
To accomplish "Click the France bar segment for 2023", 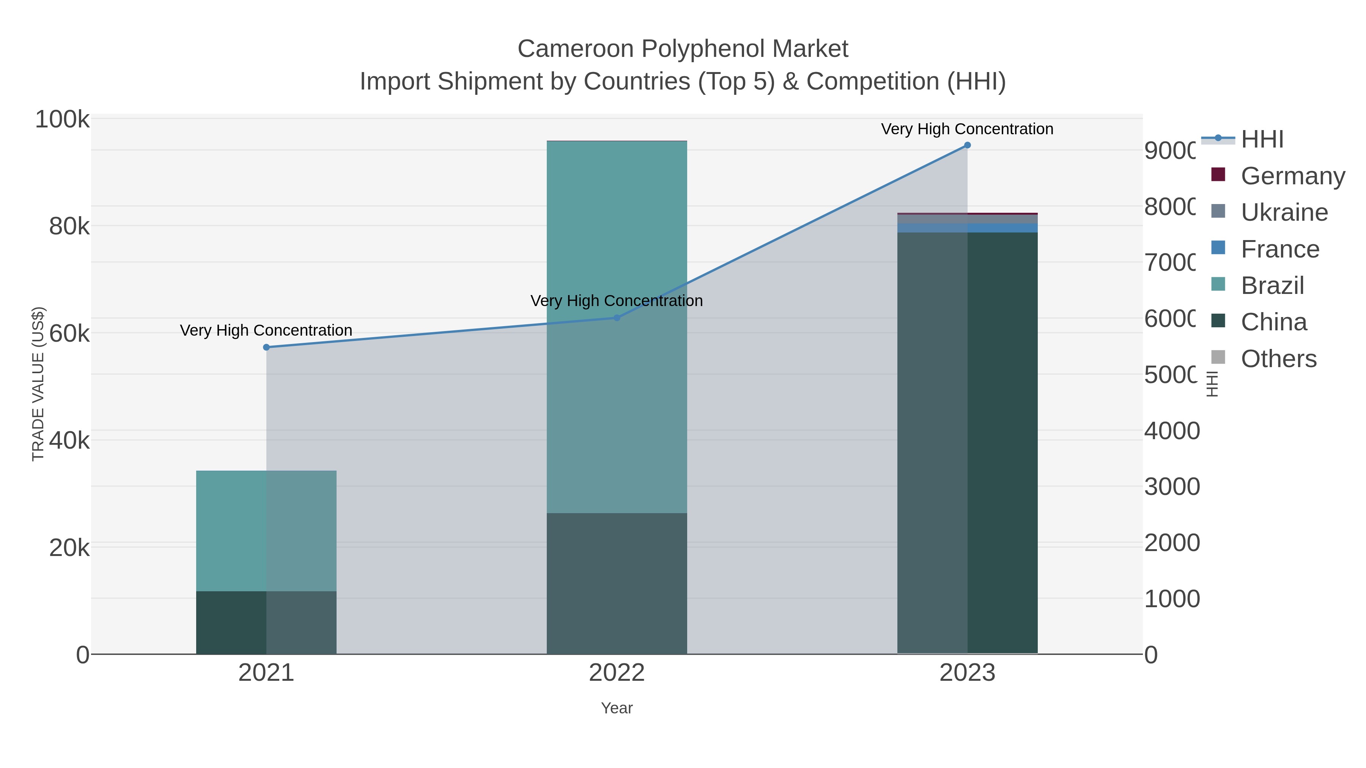I will [967, 228].
